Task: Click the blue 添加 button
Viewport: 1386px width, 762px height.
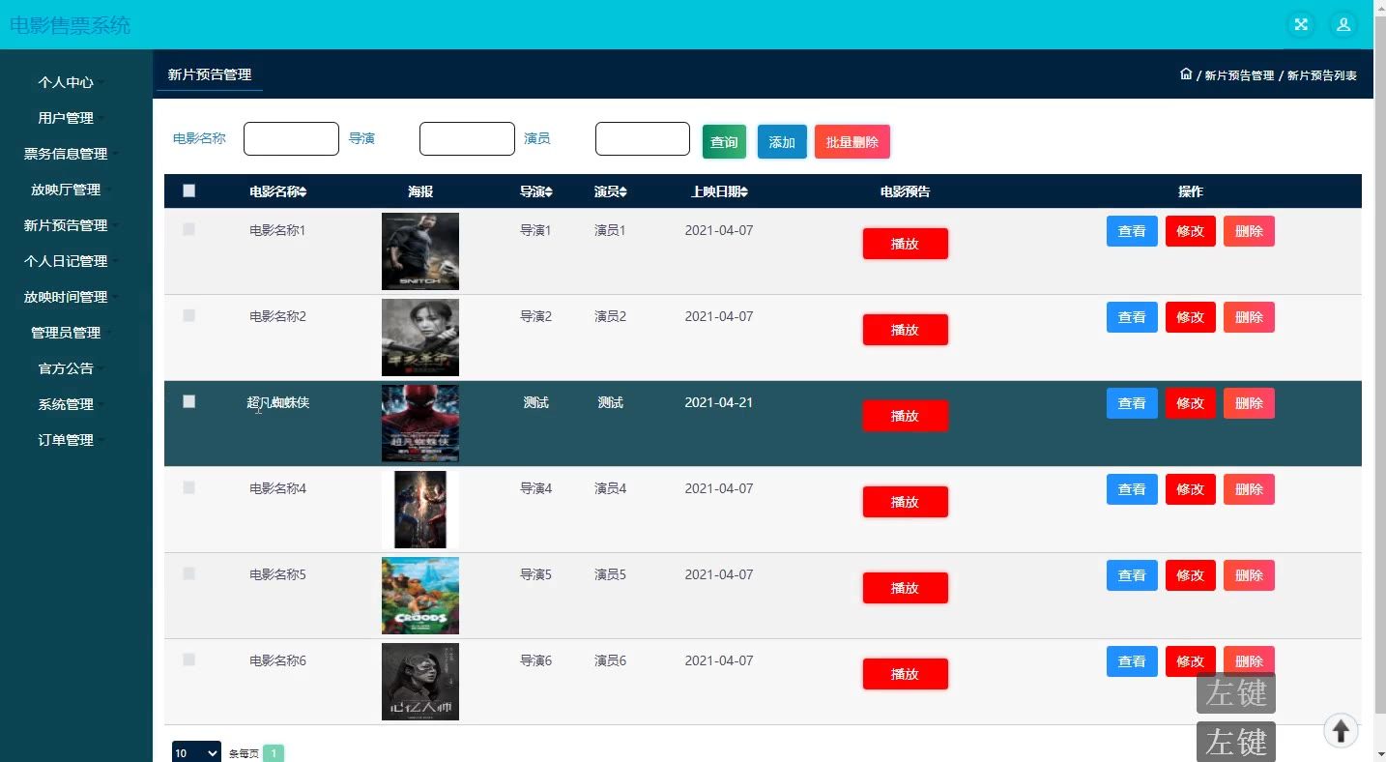Action: tap(782, 142)
